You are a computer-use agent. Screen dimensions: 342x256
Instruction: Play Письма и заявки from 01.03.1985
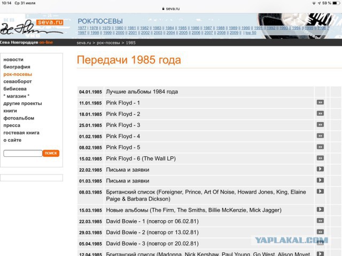(320, 180)
